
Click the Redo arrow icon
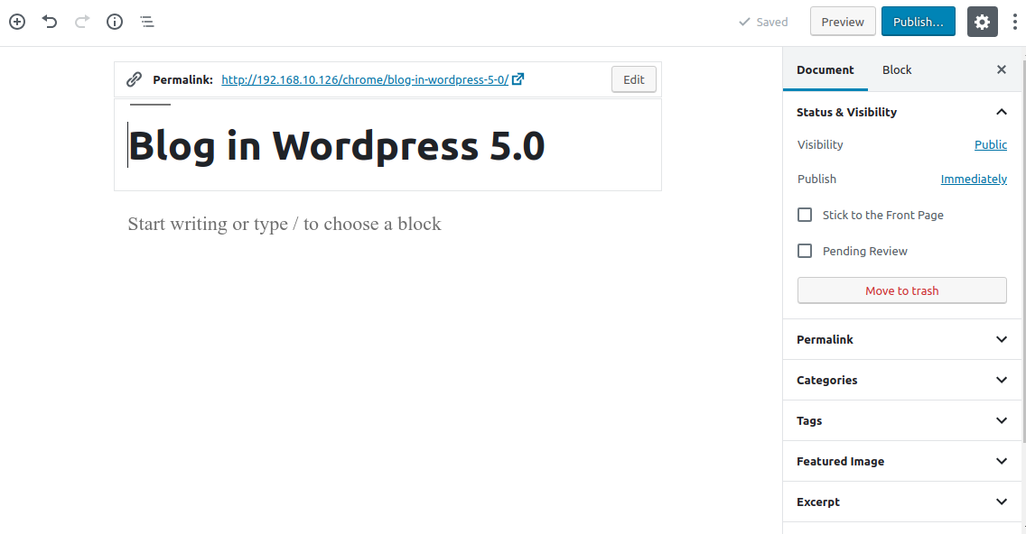pos(82,22)
